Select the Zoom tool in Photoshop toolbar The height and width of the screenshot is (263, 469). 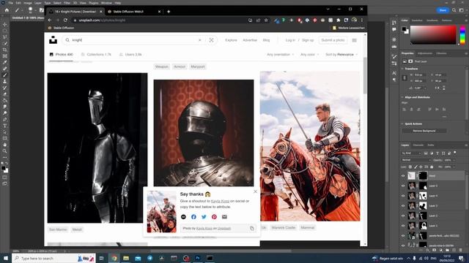(4, 151)
